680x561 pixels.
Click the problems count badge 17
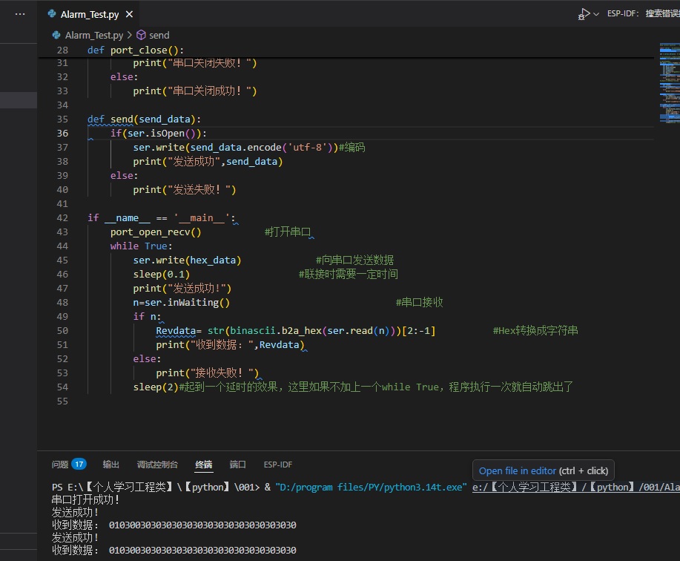79,465
